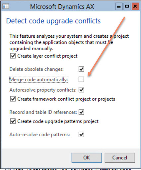141x170 pixels.
Task: Minimize the Microsoft Dynamics AX dialog
Action: (x=119, y=6)
